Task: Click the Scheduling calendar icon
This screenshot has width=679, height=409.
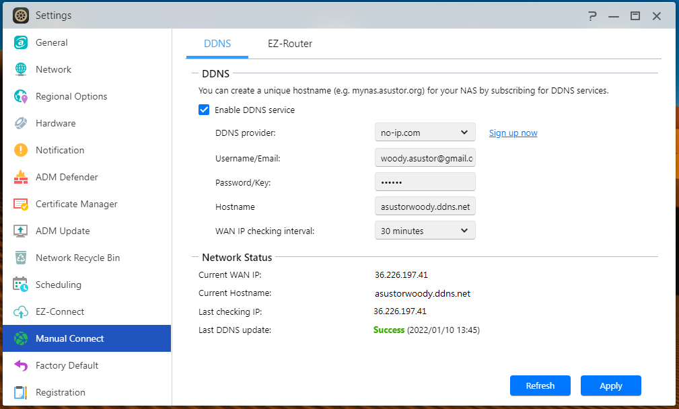Action: 21,285
